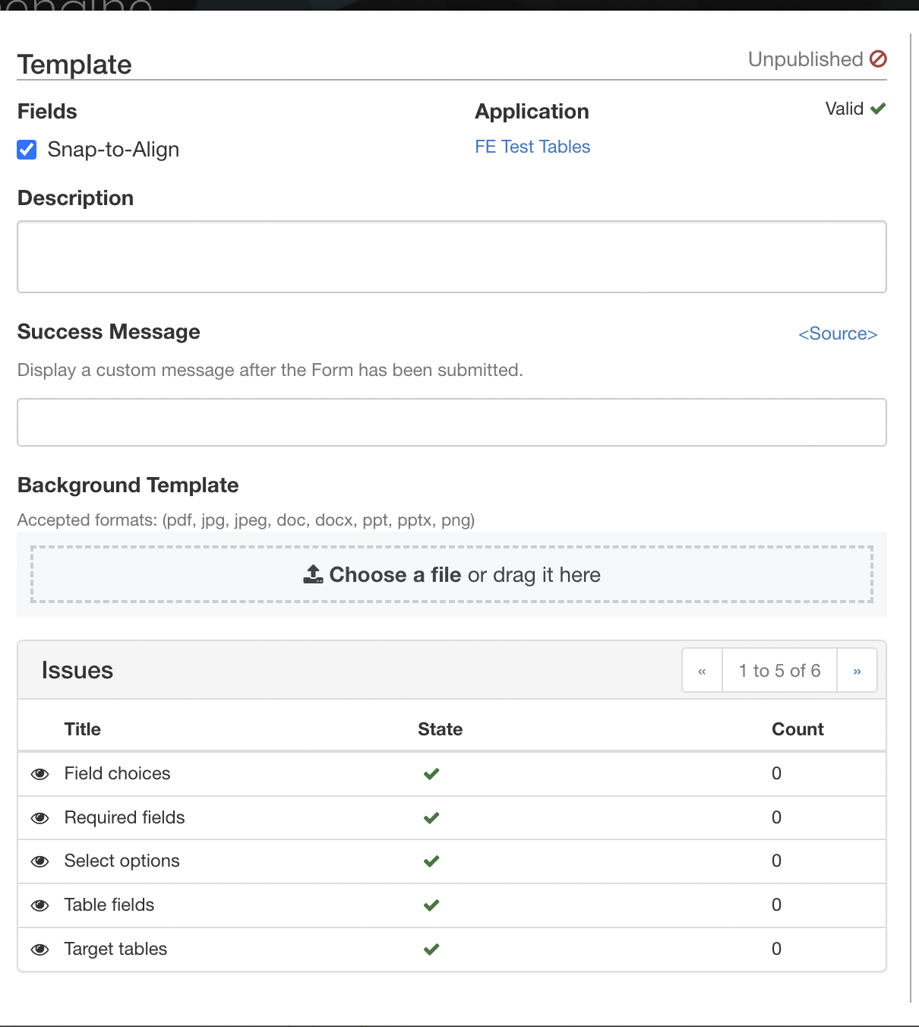Open the FE Test Tables application link
The height and width of the screenshot is (1027, 919).
pos(532,147)
